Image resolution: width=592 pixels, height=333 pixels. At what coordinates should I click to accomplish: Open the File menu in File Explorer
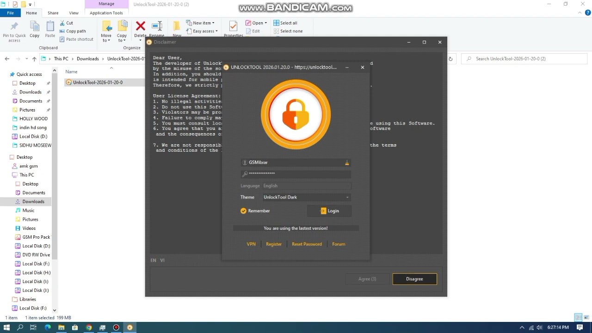10,13
